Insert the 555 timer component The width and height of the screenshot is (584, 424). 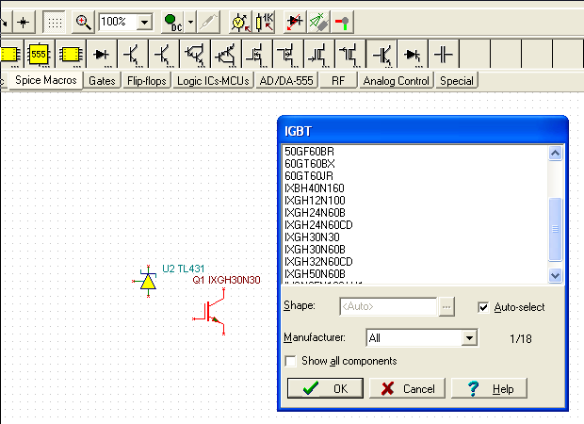pyautogui.click(x=40, y=55)
